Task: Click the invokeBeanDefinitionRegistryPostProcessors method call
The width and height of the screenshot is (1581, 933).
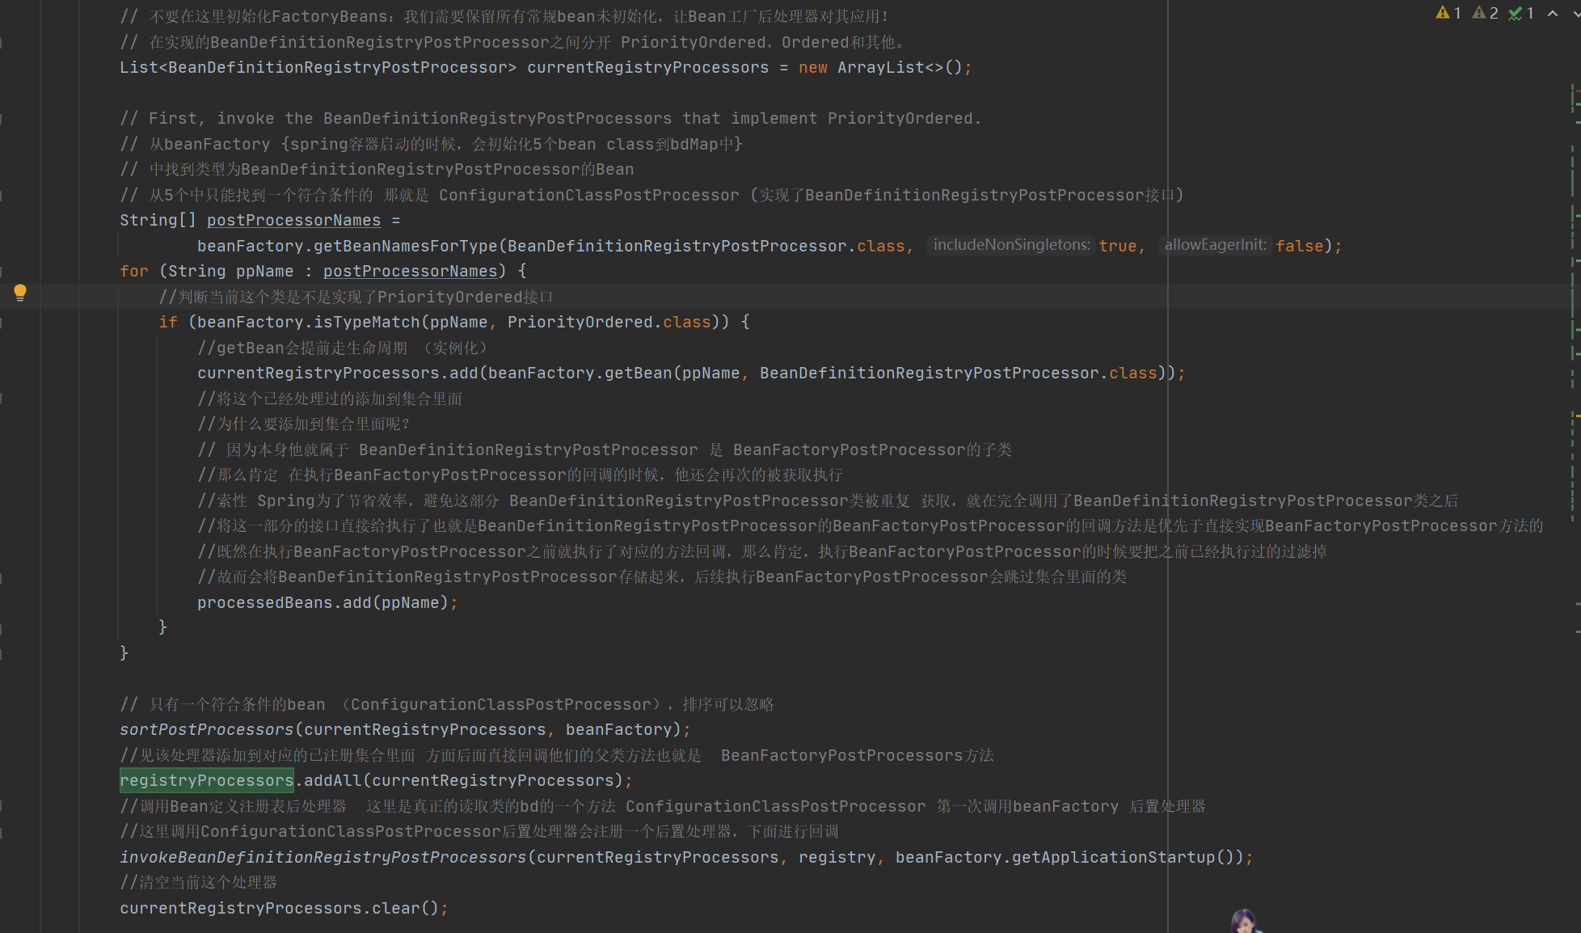Action: (323, 857)
